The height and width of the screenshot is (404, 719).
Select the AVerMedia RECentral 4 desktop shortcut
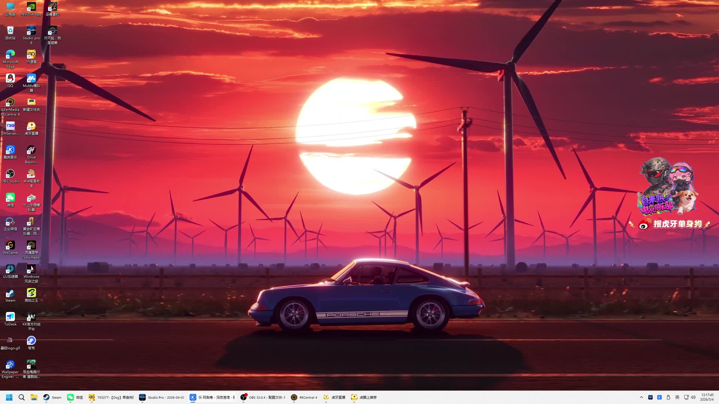10,107
